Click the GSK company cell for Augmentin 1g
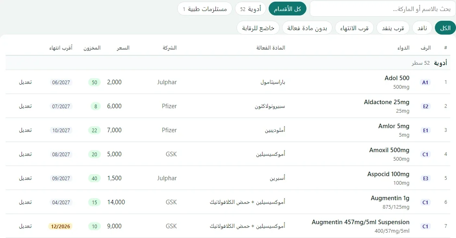The width and height of the screenshot is (456, 238). click(171, 202)
